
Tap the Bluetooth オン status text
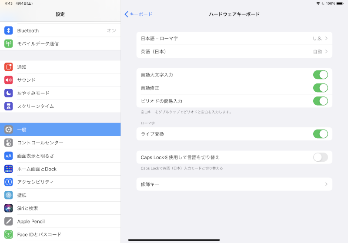pyautogui.click(x=111, y=30)
